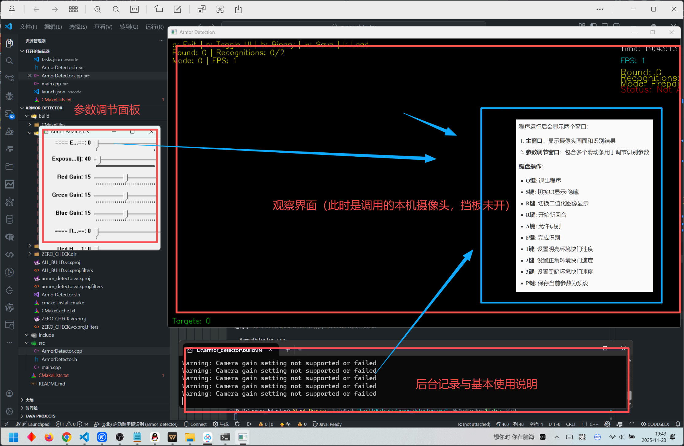684x446 pixels.
Task: Click the Accounts icon in activity bar
Action: click(10, 394)
